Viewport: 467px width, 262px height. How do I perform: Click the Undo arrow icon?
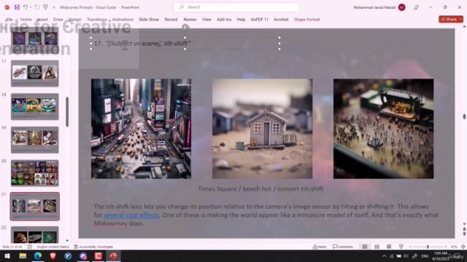[26, 7]
